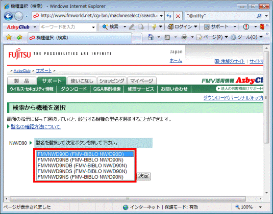Click the サポート breadcrumb link

43,71
